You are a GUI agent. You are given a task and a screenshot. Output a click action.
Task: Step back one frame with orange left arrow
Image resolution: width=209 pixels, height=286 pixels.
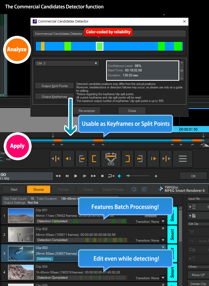(x=68, y=159)
